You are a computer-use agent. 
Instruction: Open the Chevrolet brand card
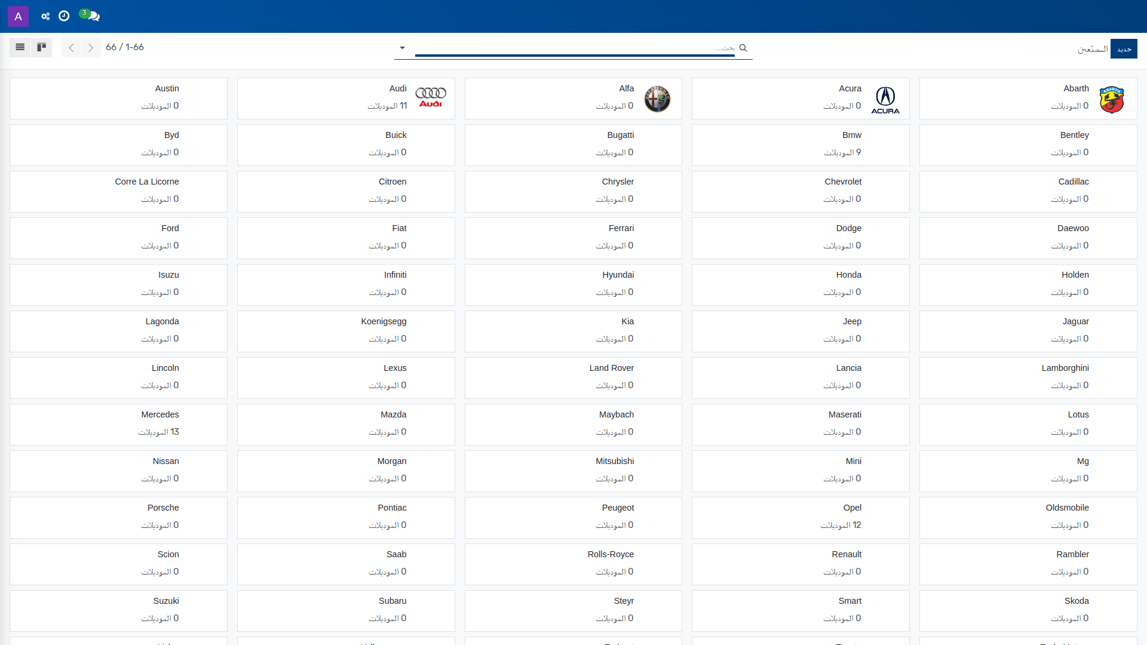pos(801,192)
